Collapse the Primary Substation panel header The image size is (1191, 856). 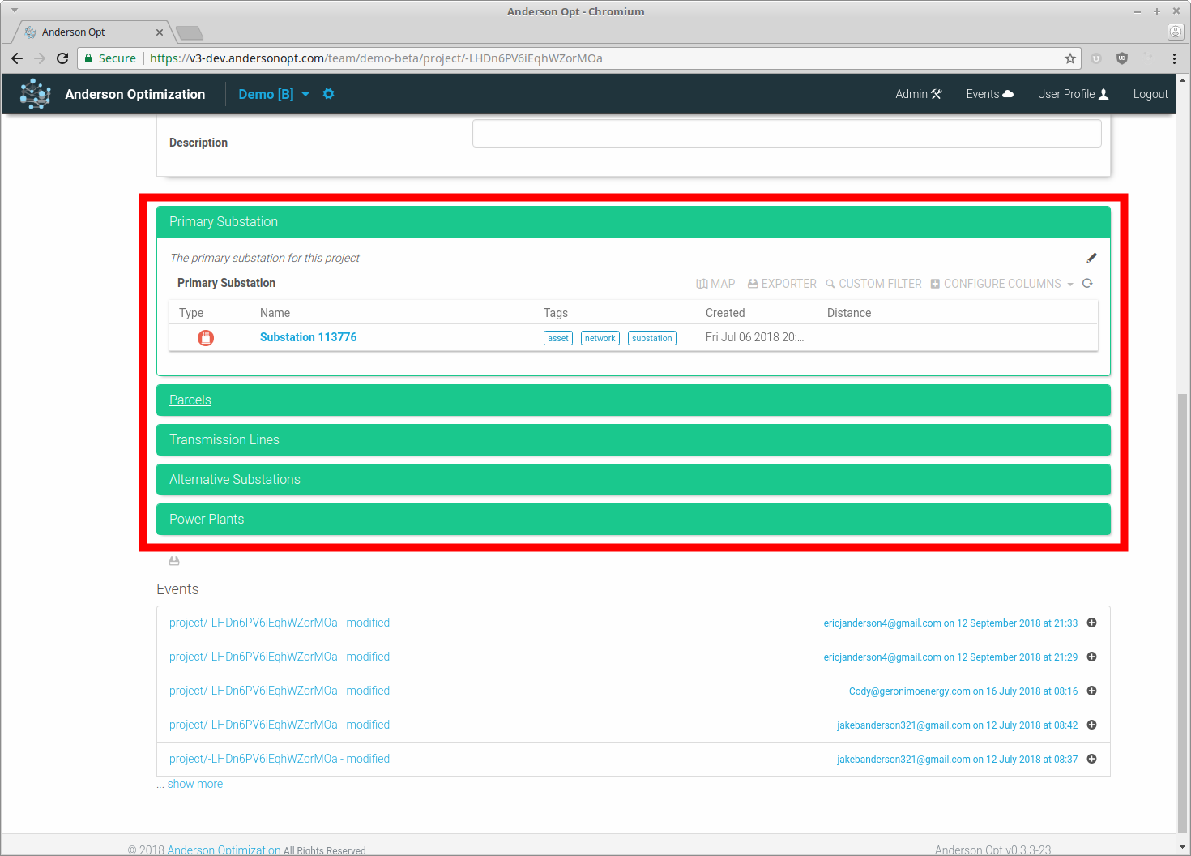click(634, 221)
